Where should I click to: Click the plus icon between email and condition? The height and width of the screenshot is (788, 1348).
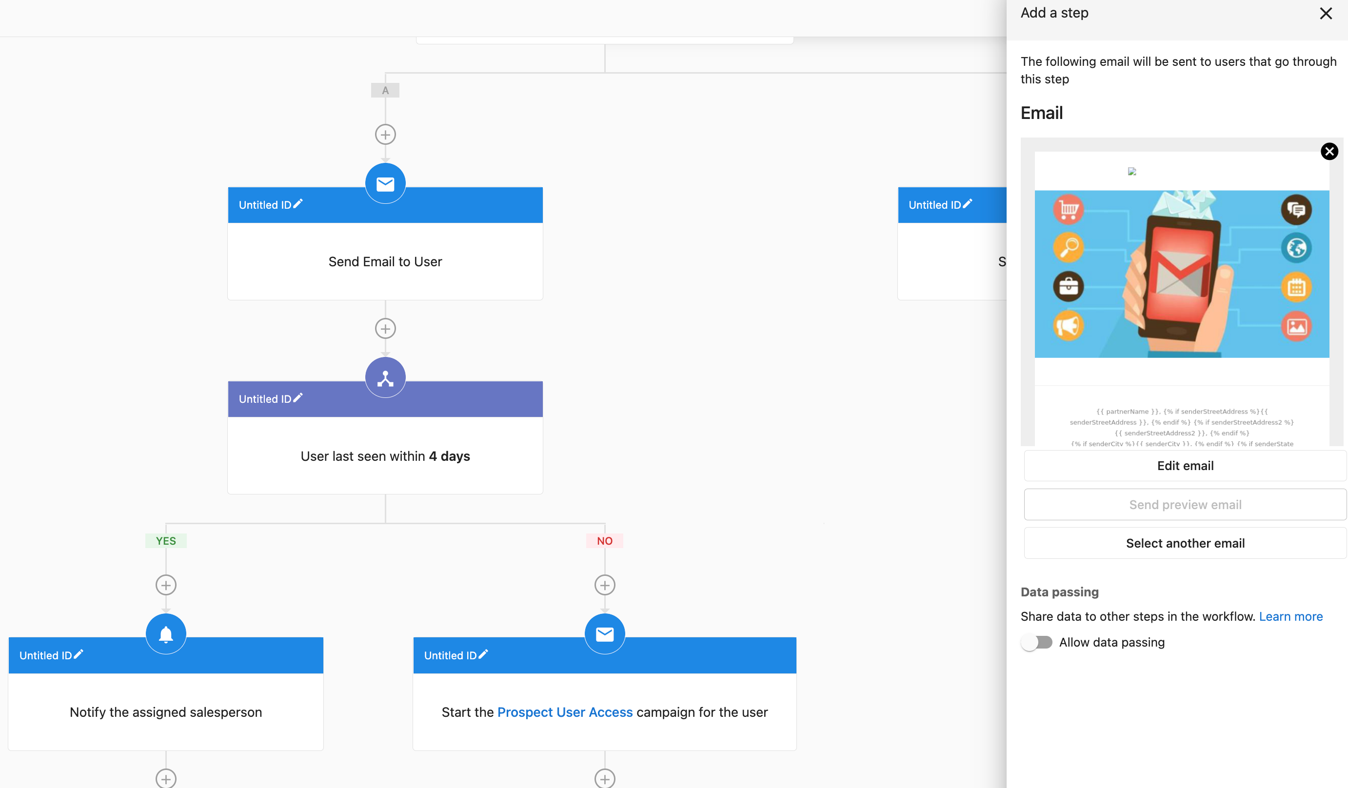386,328
